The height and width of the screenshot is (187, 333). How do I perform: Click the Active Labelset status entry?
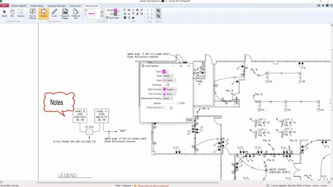pos(300,185)
